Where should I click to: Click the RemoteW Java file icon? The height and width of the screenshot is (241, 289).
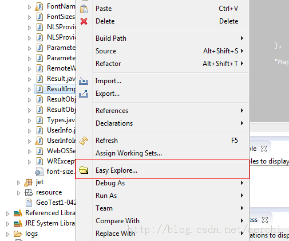coord(39,68)
